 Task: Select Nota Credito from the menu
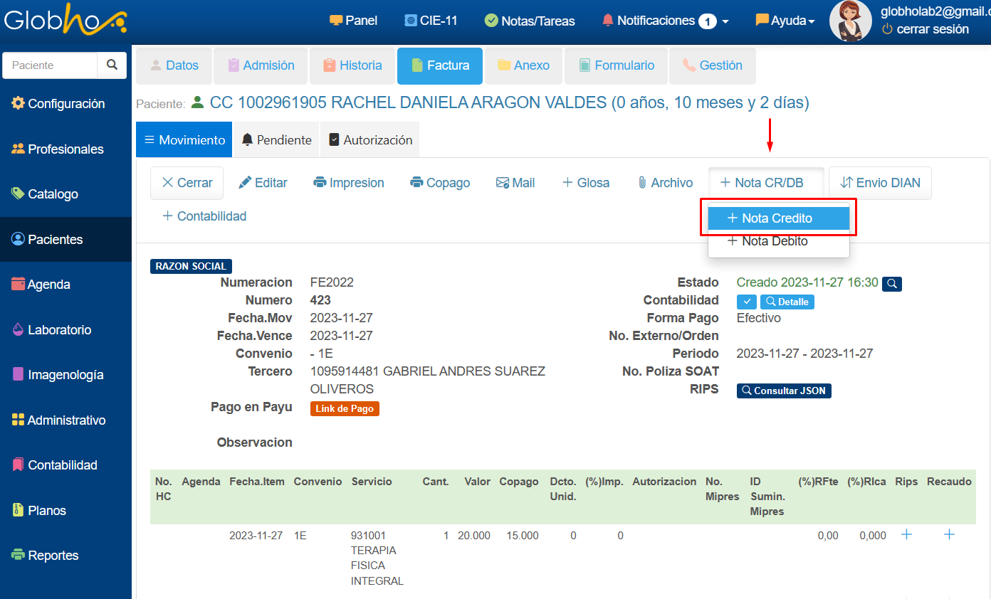(x=778, y=218)
